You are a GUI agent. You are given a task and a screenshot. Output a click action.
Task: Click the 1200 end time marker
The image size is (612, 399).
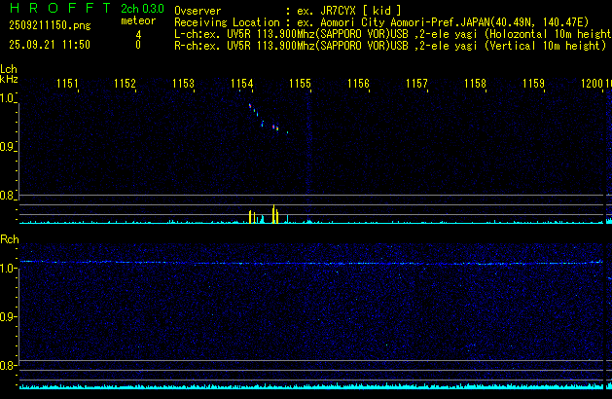[592, 84]
